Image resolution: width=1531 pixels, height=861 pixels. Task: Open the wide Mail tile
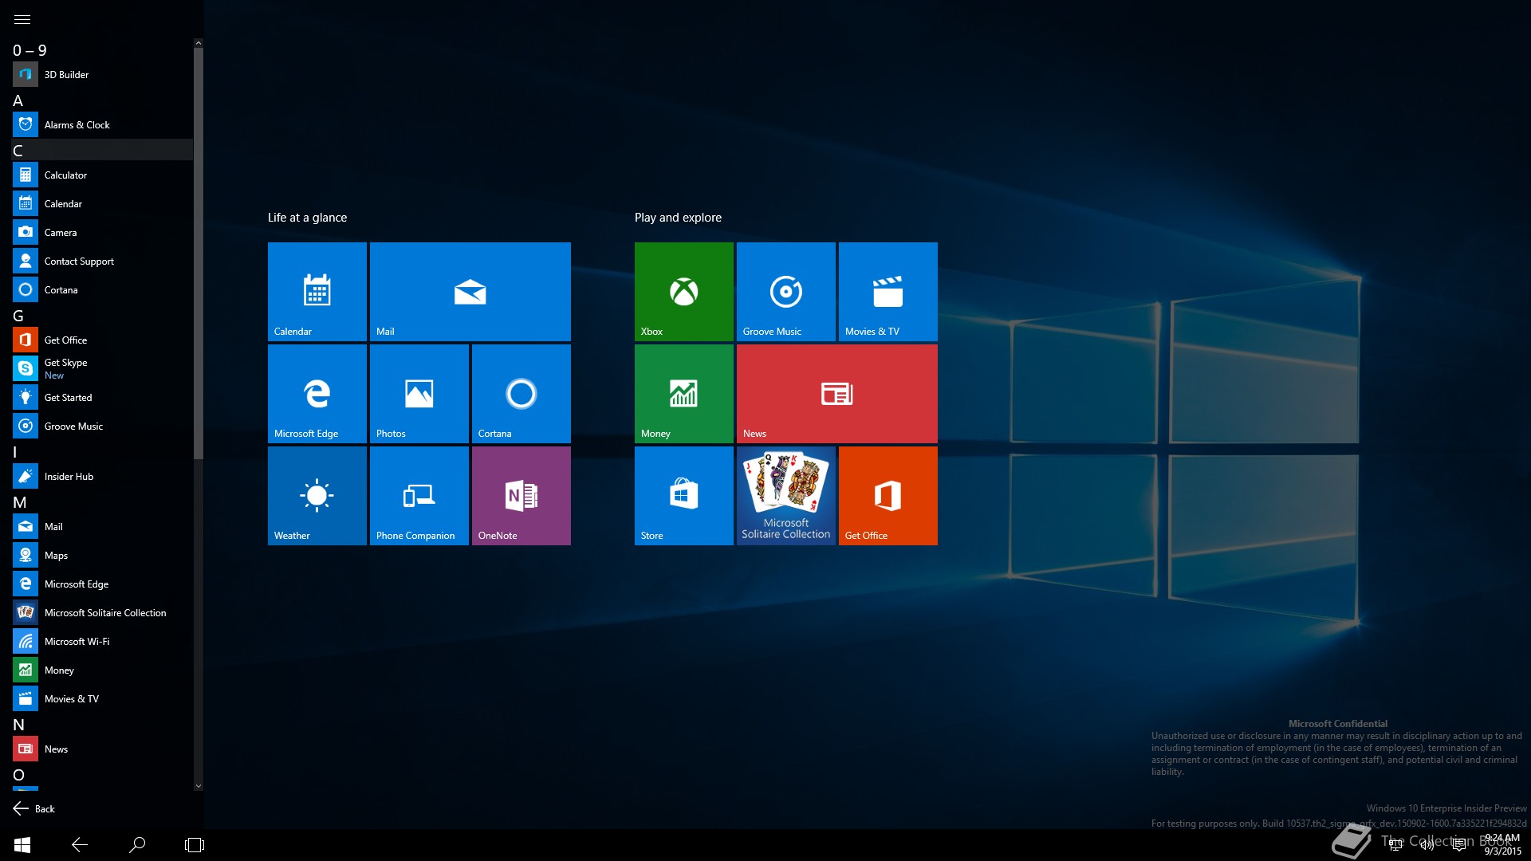tap(470, 292)
